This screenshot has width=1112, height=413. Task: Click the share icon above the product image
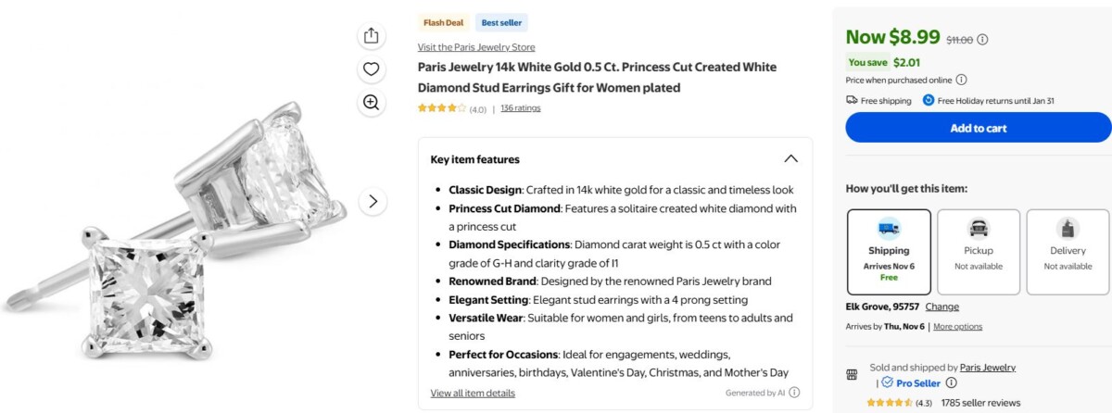372,35
